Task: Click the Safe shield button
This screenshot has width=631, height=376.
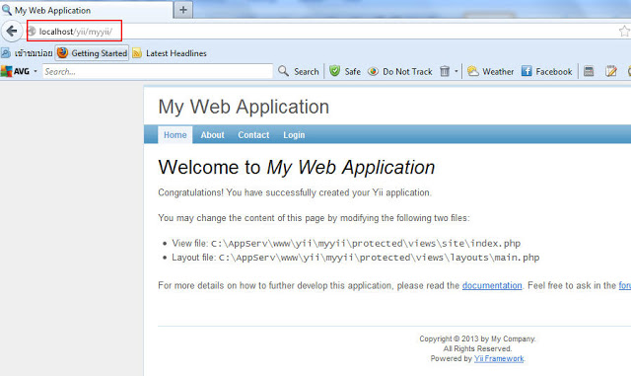Action: (x=345, y=72)
